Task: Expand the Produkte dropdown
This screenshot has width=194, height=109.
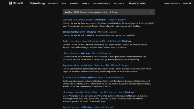Action: (x=74, y=3)
